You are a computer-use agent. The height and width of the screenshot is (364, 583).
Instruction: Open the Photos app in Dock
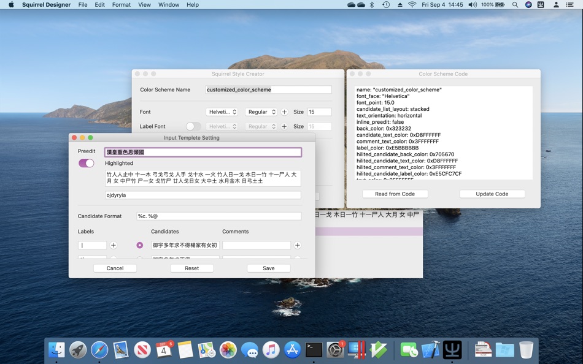[228, 349]
